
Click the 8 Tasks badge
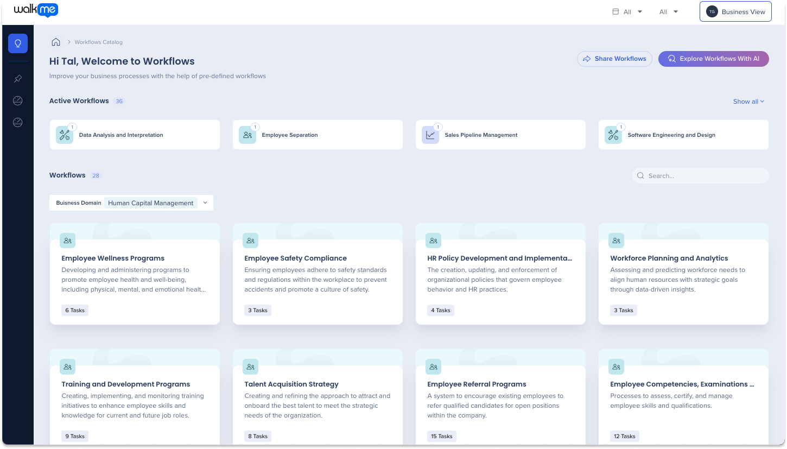point(258,437)
